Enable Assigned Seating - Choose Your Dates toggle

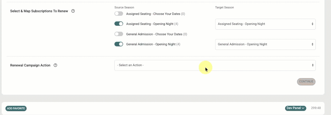(x=119, y=14)
